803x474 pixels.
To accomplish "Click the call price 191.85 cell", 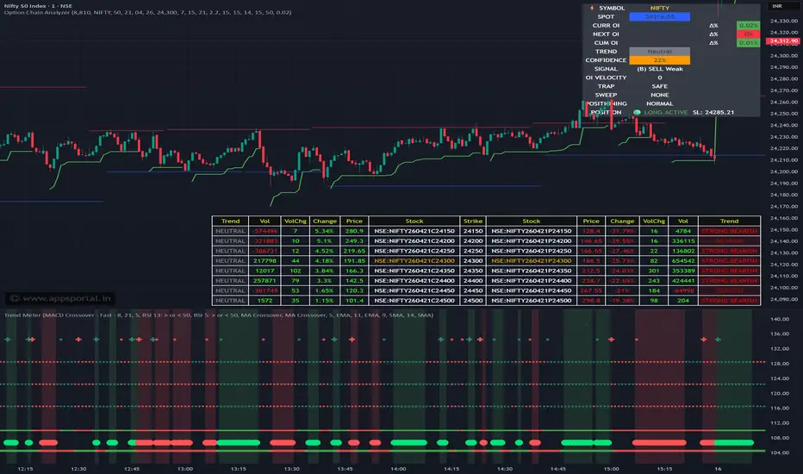I will click(x=354, y=261).
